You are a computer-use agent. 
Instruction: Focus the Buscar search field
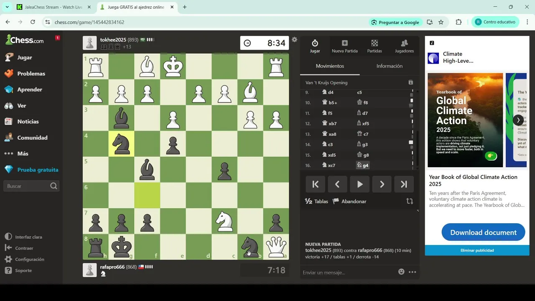[31, 186]
